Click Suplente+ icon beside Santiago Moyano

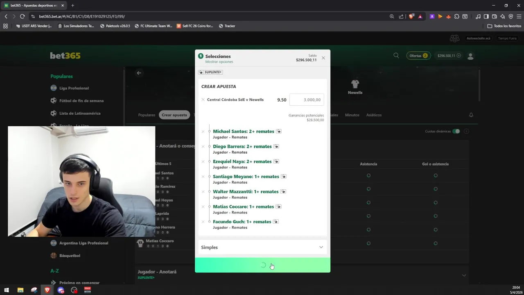tap(283, 177)
